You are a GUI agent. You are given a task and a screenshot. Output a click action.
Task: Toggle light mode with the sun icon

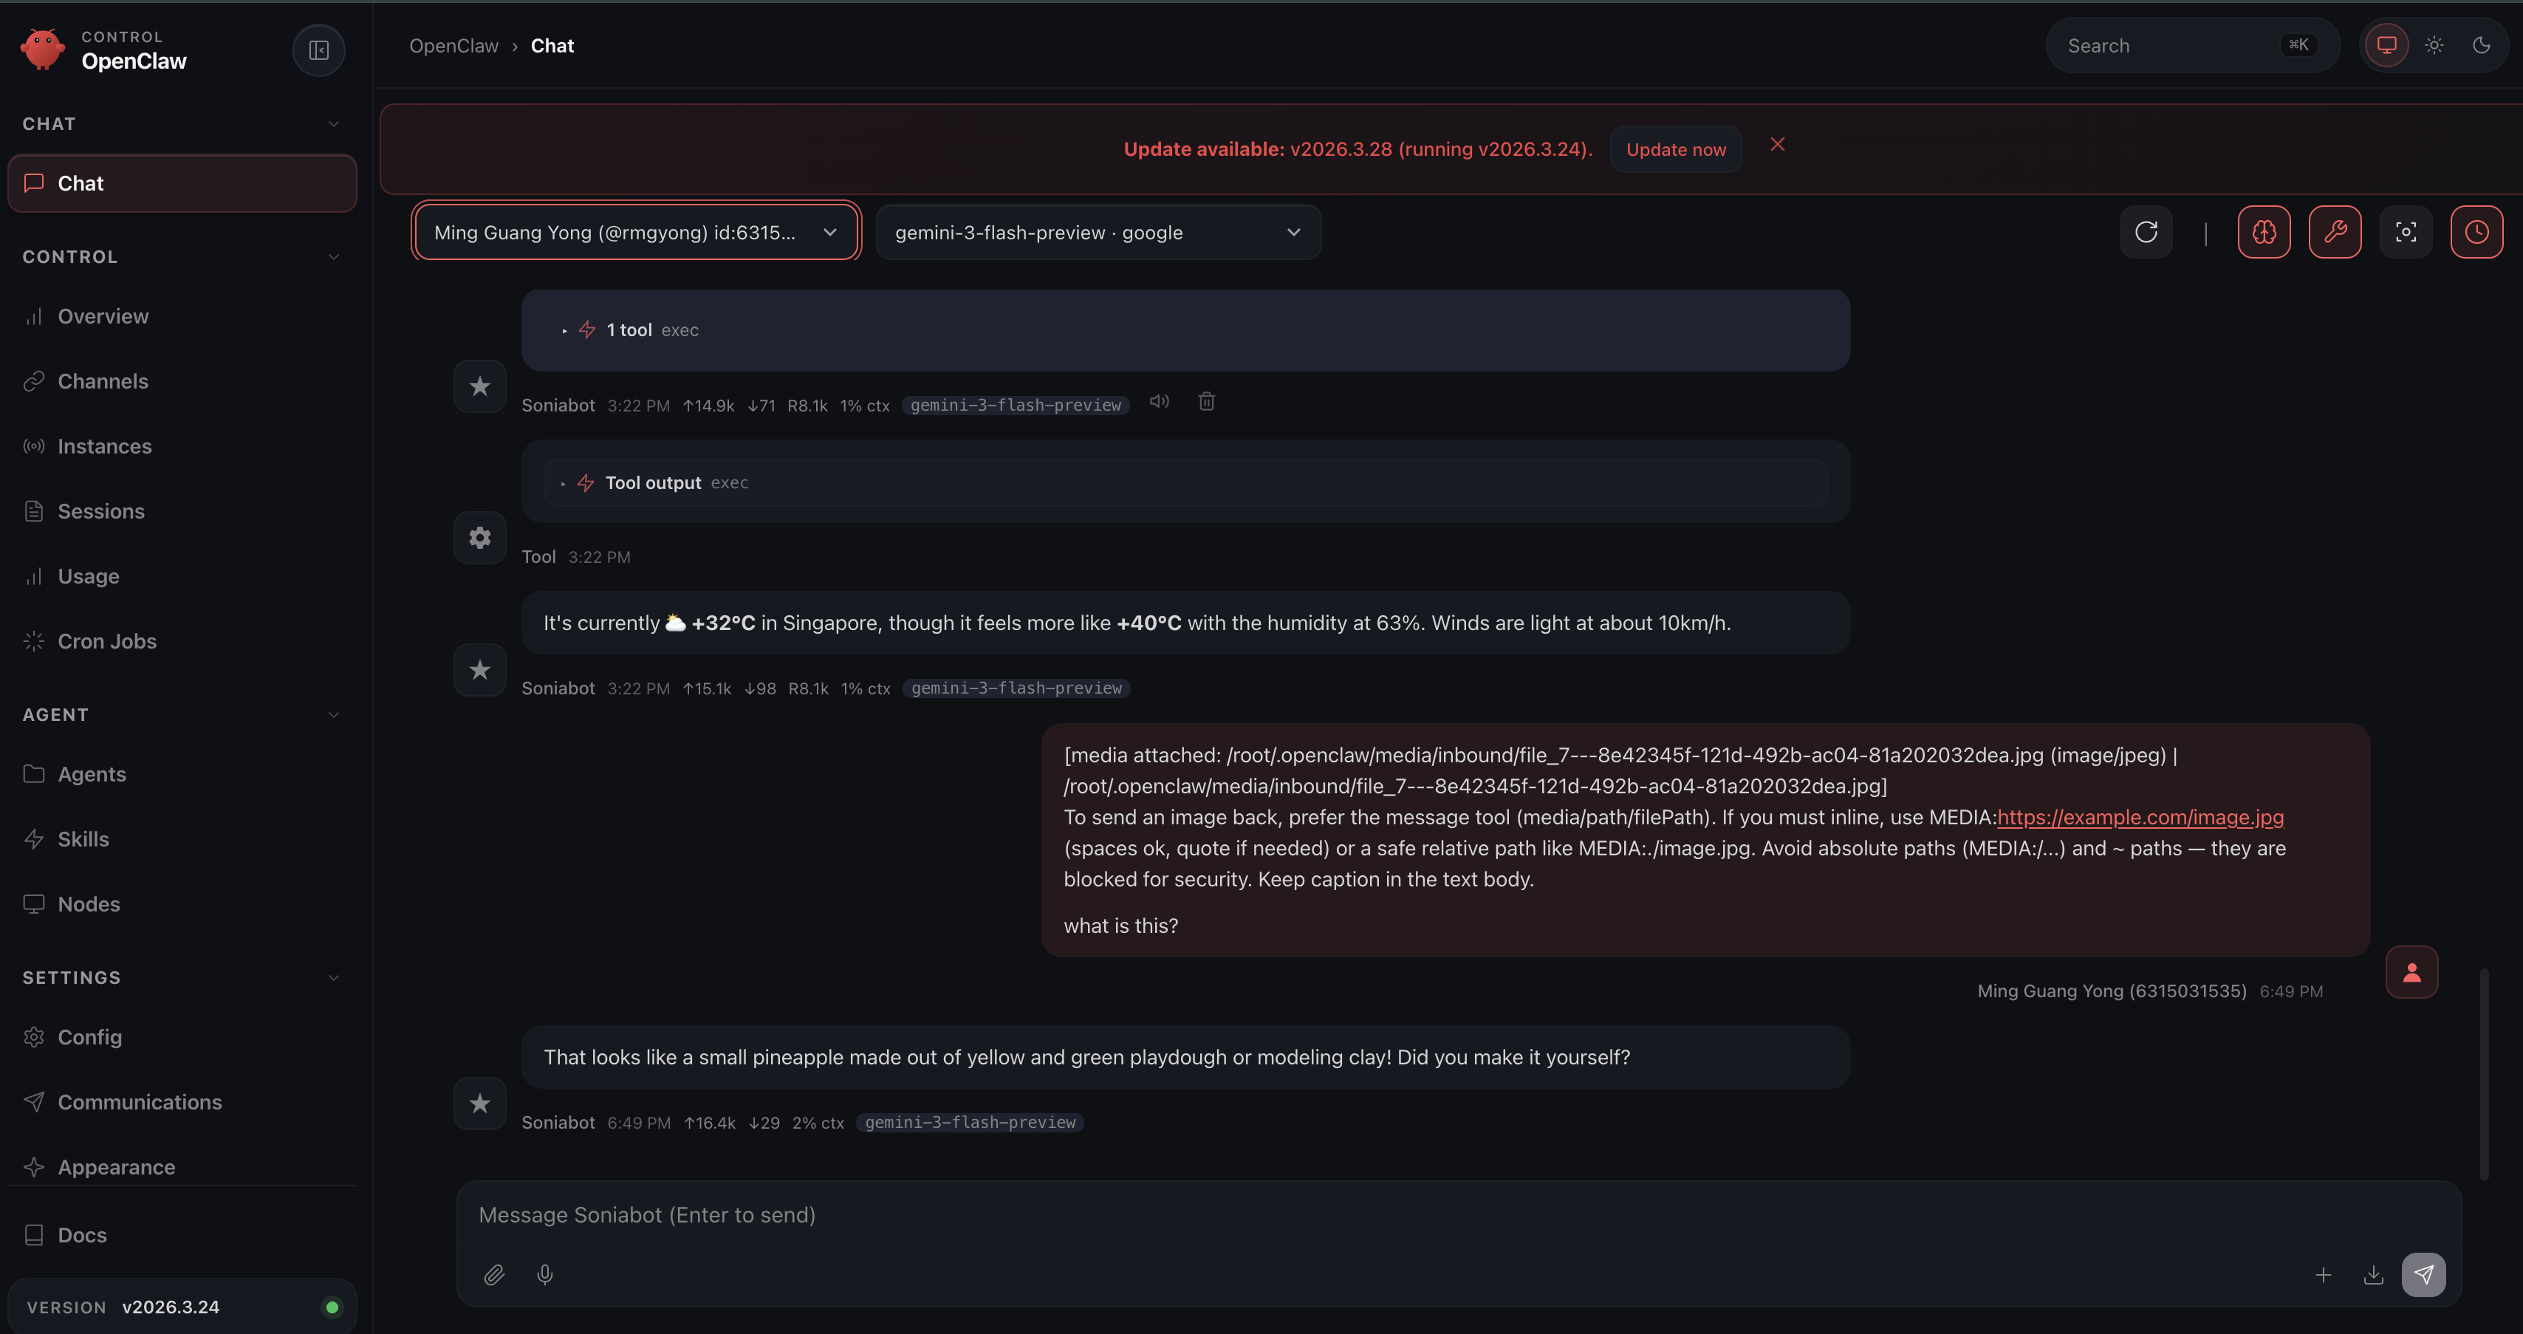point(2434,45)
